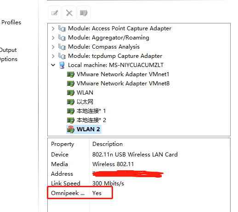Select the 以太网 adapter

[x=85, y=102]
